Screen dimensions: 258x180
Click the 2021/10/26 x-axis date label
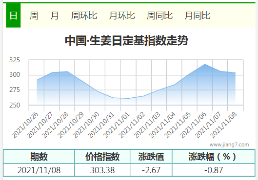click(25, 125)
